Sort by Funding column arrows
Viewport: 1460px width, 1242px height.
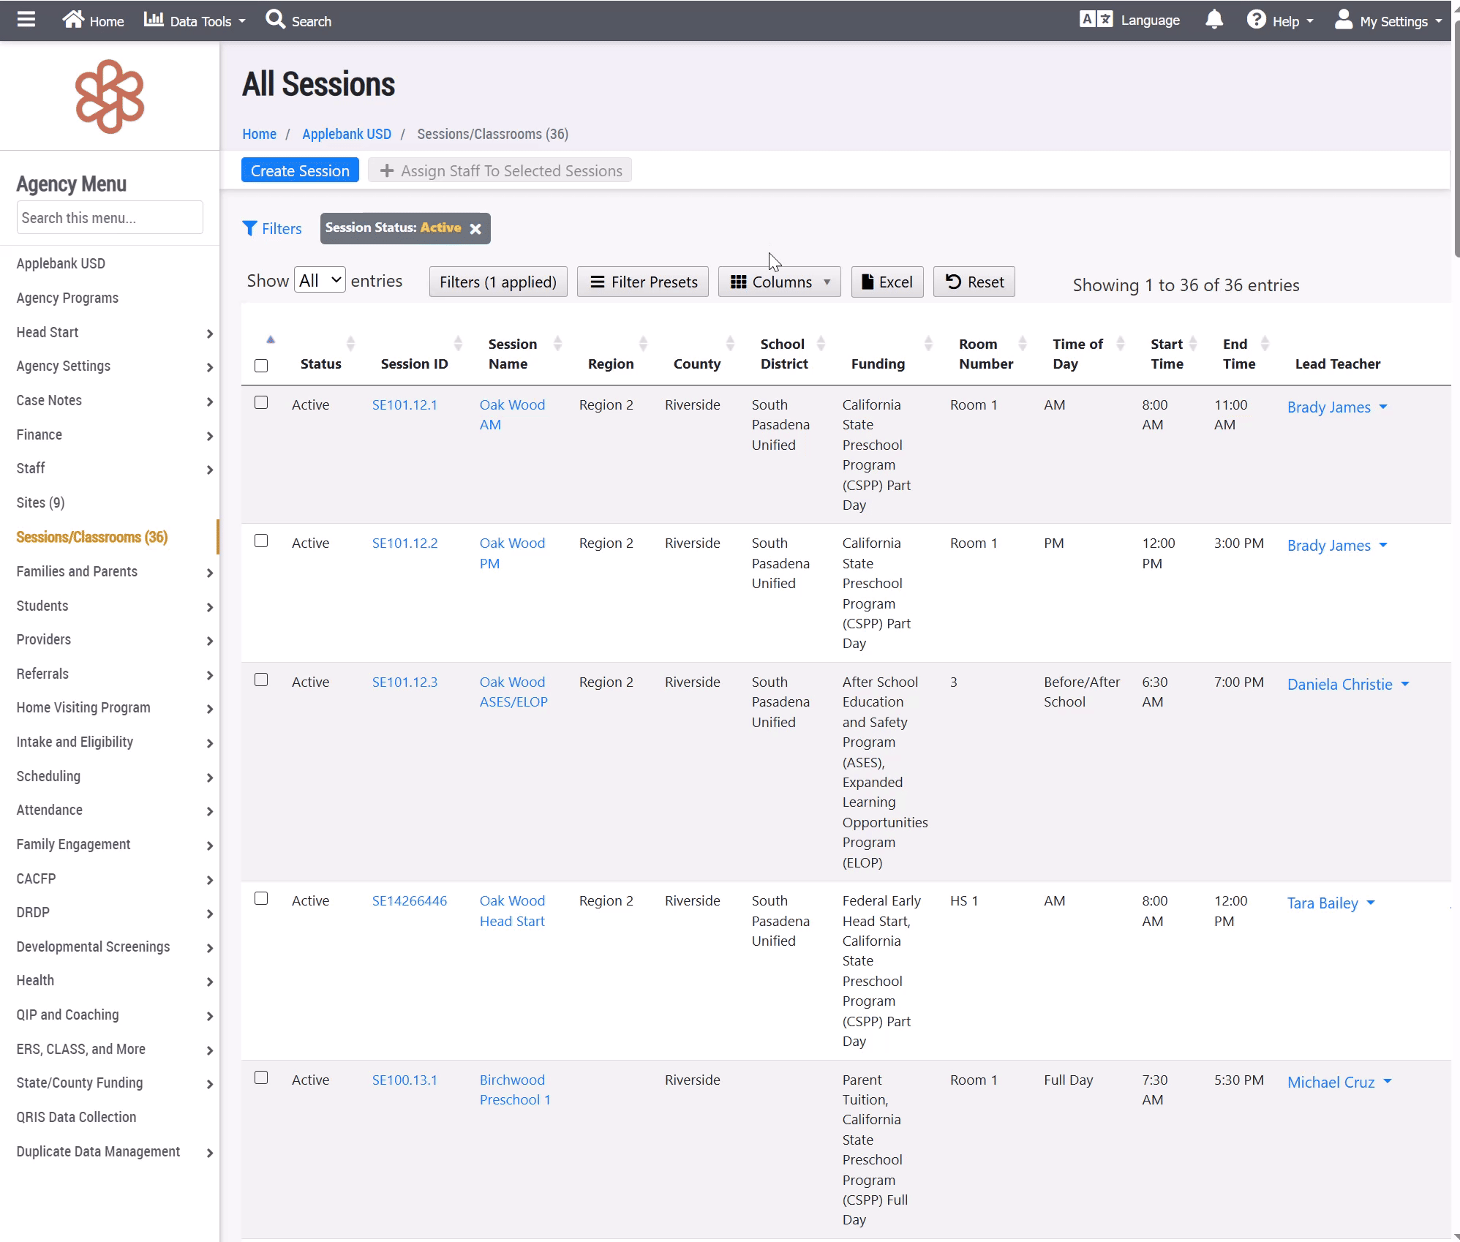tap(928, 344)
